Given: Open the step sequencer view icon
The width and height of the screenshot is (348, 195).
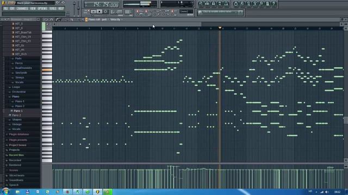Looking at the screenshot, I should [207, 4].
